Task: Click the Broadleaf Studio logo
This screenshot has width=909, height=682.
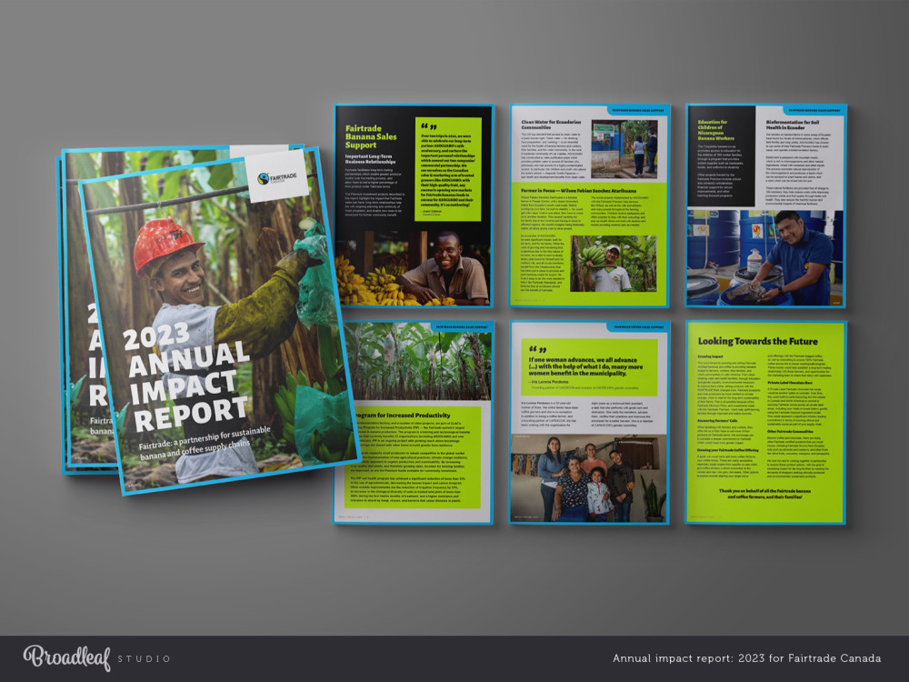Action: [96, 658]
